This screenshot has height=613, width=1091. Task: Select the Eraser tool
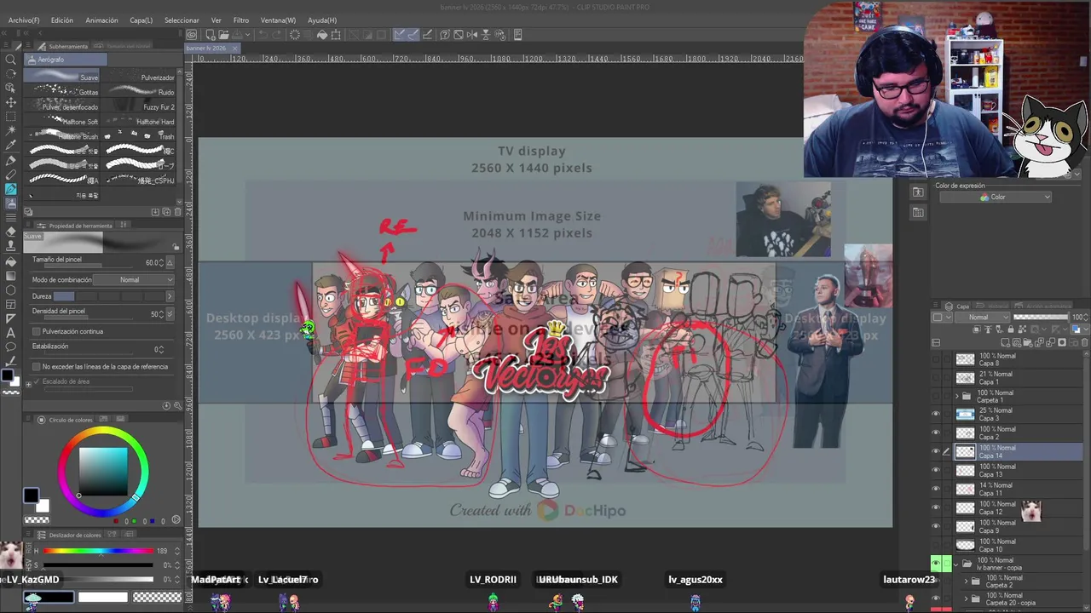tap(11, 232)
